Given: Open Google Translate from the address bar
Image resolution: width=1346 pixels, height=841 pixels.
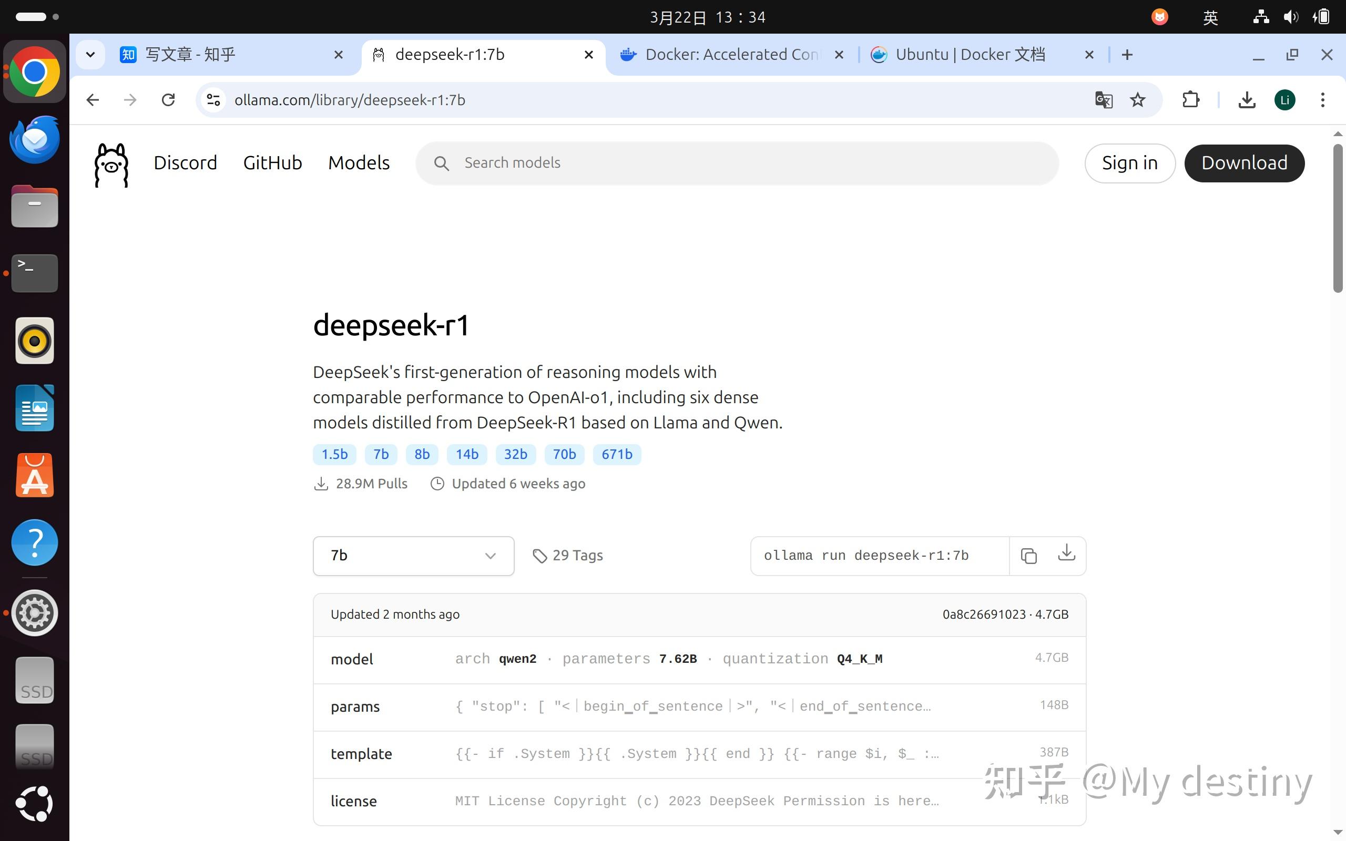Looking at the screenshot, I should pos(1103,100).
